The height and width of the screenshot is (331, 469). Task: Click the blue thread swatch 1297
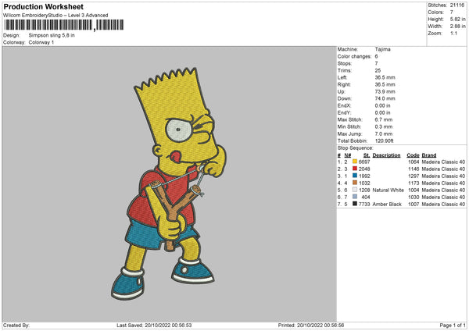tap(355, 176)
